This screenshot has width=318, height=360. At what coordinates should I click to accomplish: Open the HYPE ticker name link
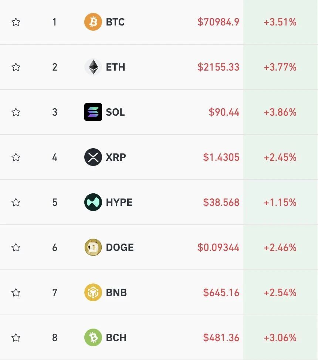(119, 202)
